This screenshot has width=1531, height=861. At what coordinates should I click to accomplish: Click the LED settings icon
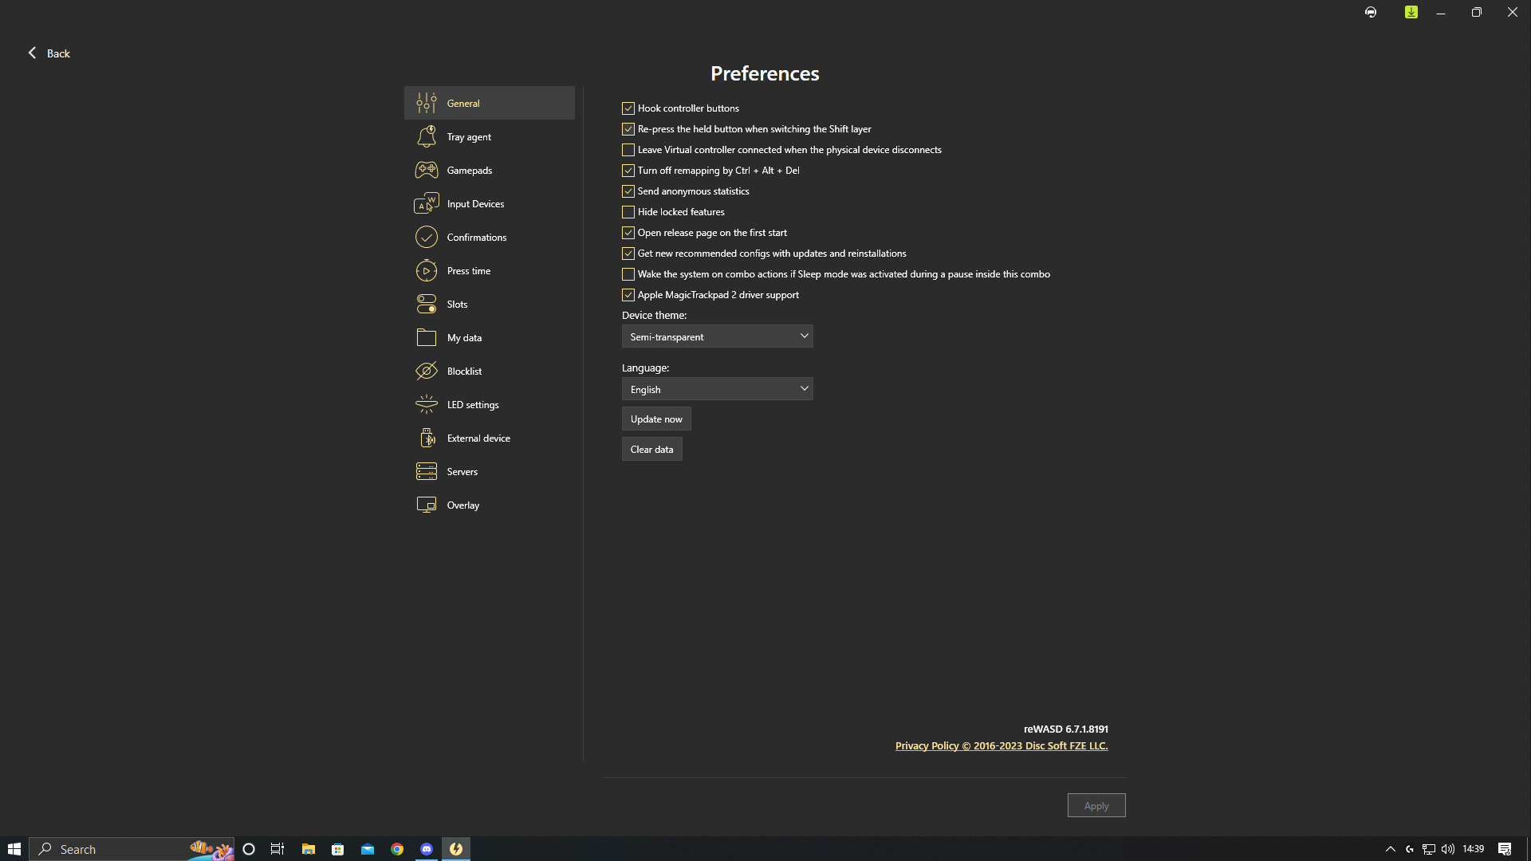[427, 405]
